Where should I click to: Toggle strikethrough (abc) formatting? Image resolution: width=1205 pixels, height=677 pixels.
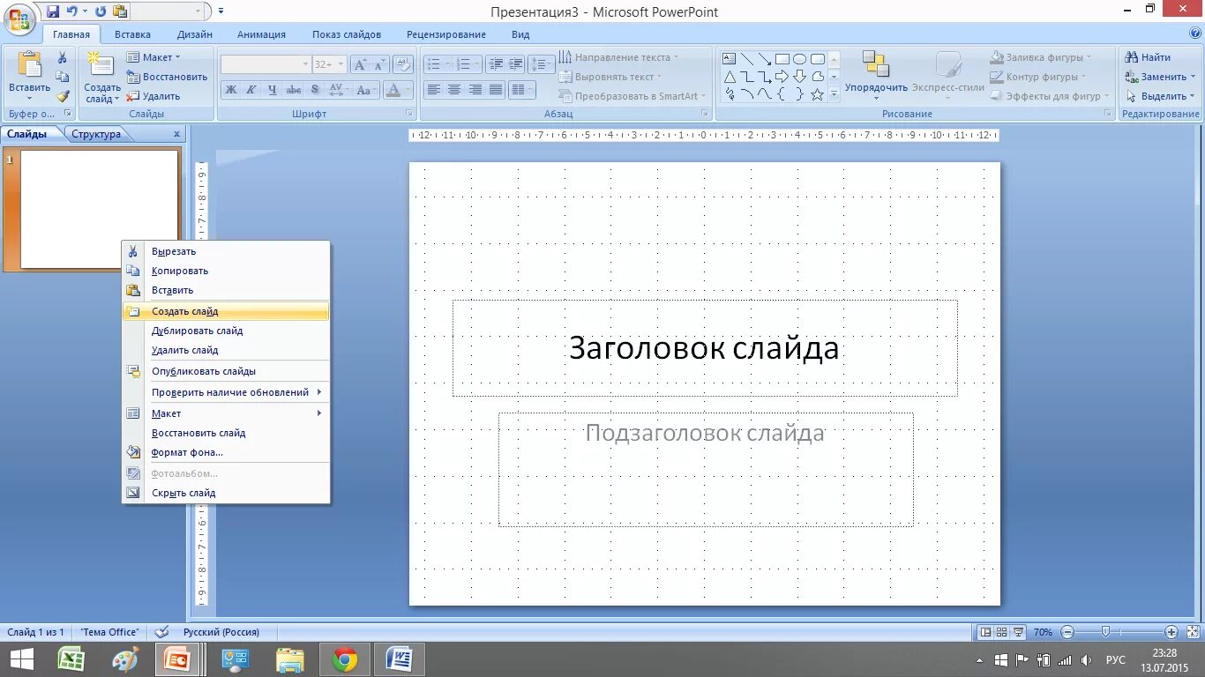pyautogui.click(x=294, y=90)
